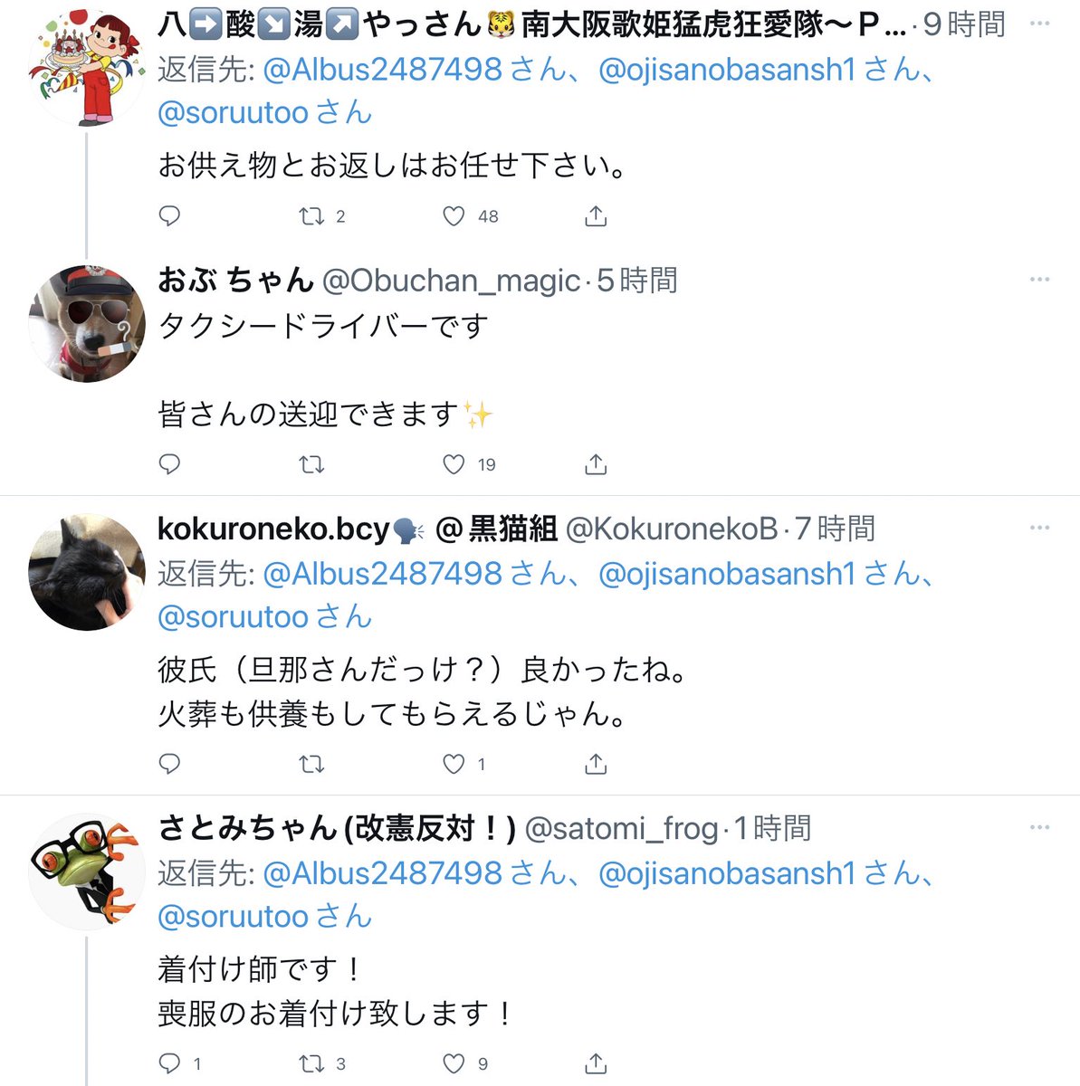This screenshot has height=1086, width=1080.
Task: Open more options on kokuroneko.bcy's tweet
Action: [x=1039, y=528]
